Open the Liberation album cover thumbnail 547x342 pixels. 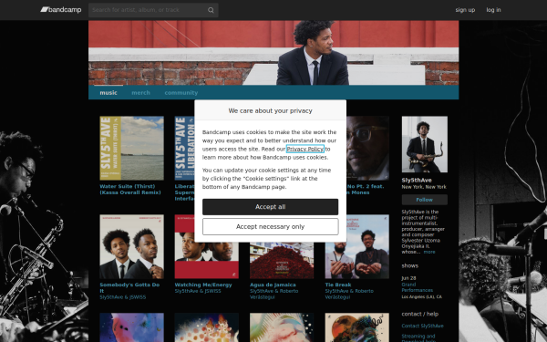click(x=184, y=148)
